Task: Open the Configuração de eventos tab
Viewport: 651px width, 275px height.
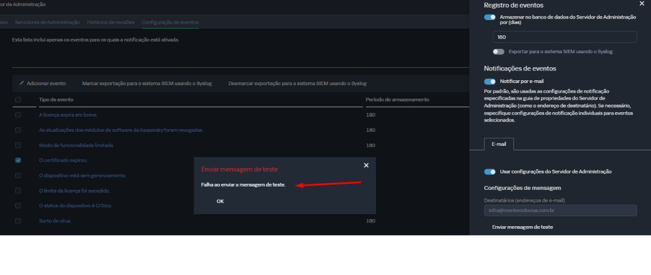Action: (x=170, y=22)
